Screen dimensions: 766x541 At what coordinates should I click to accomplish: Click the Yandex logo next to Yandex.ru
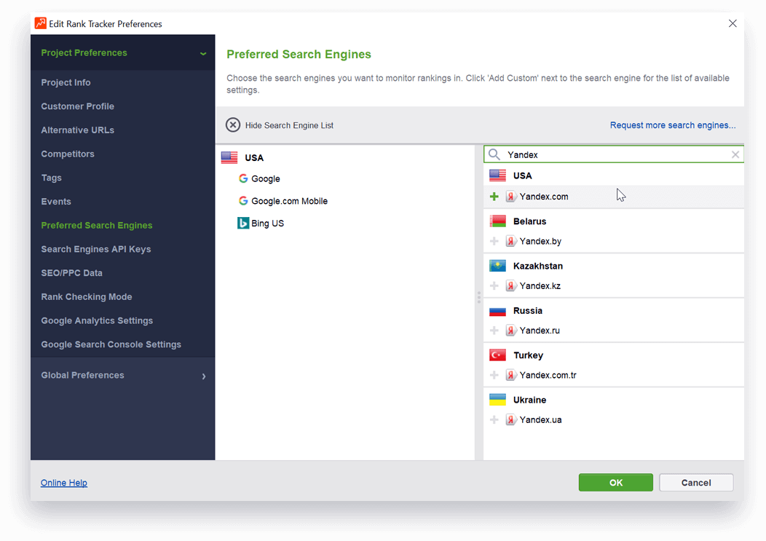pos(510,331)
